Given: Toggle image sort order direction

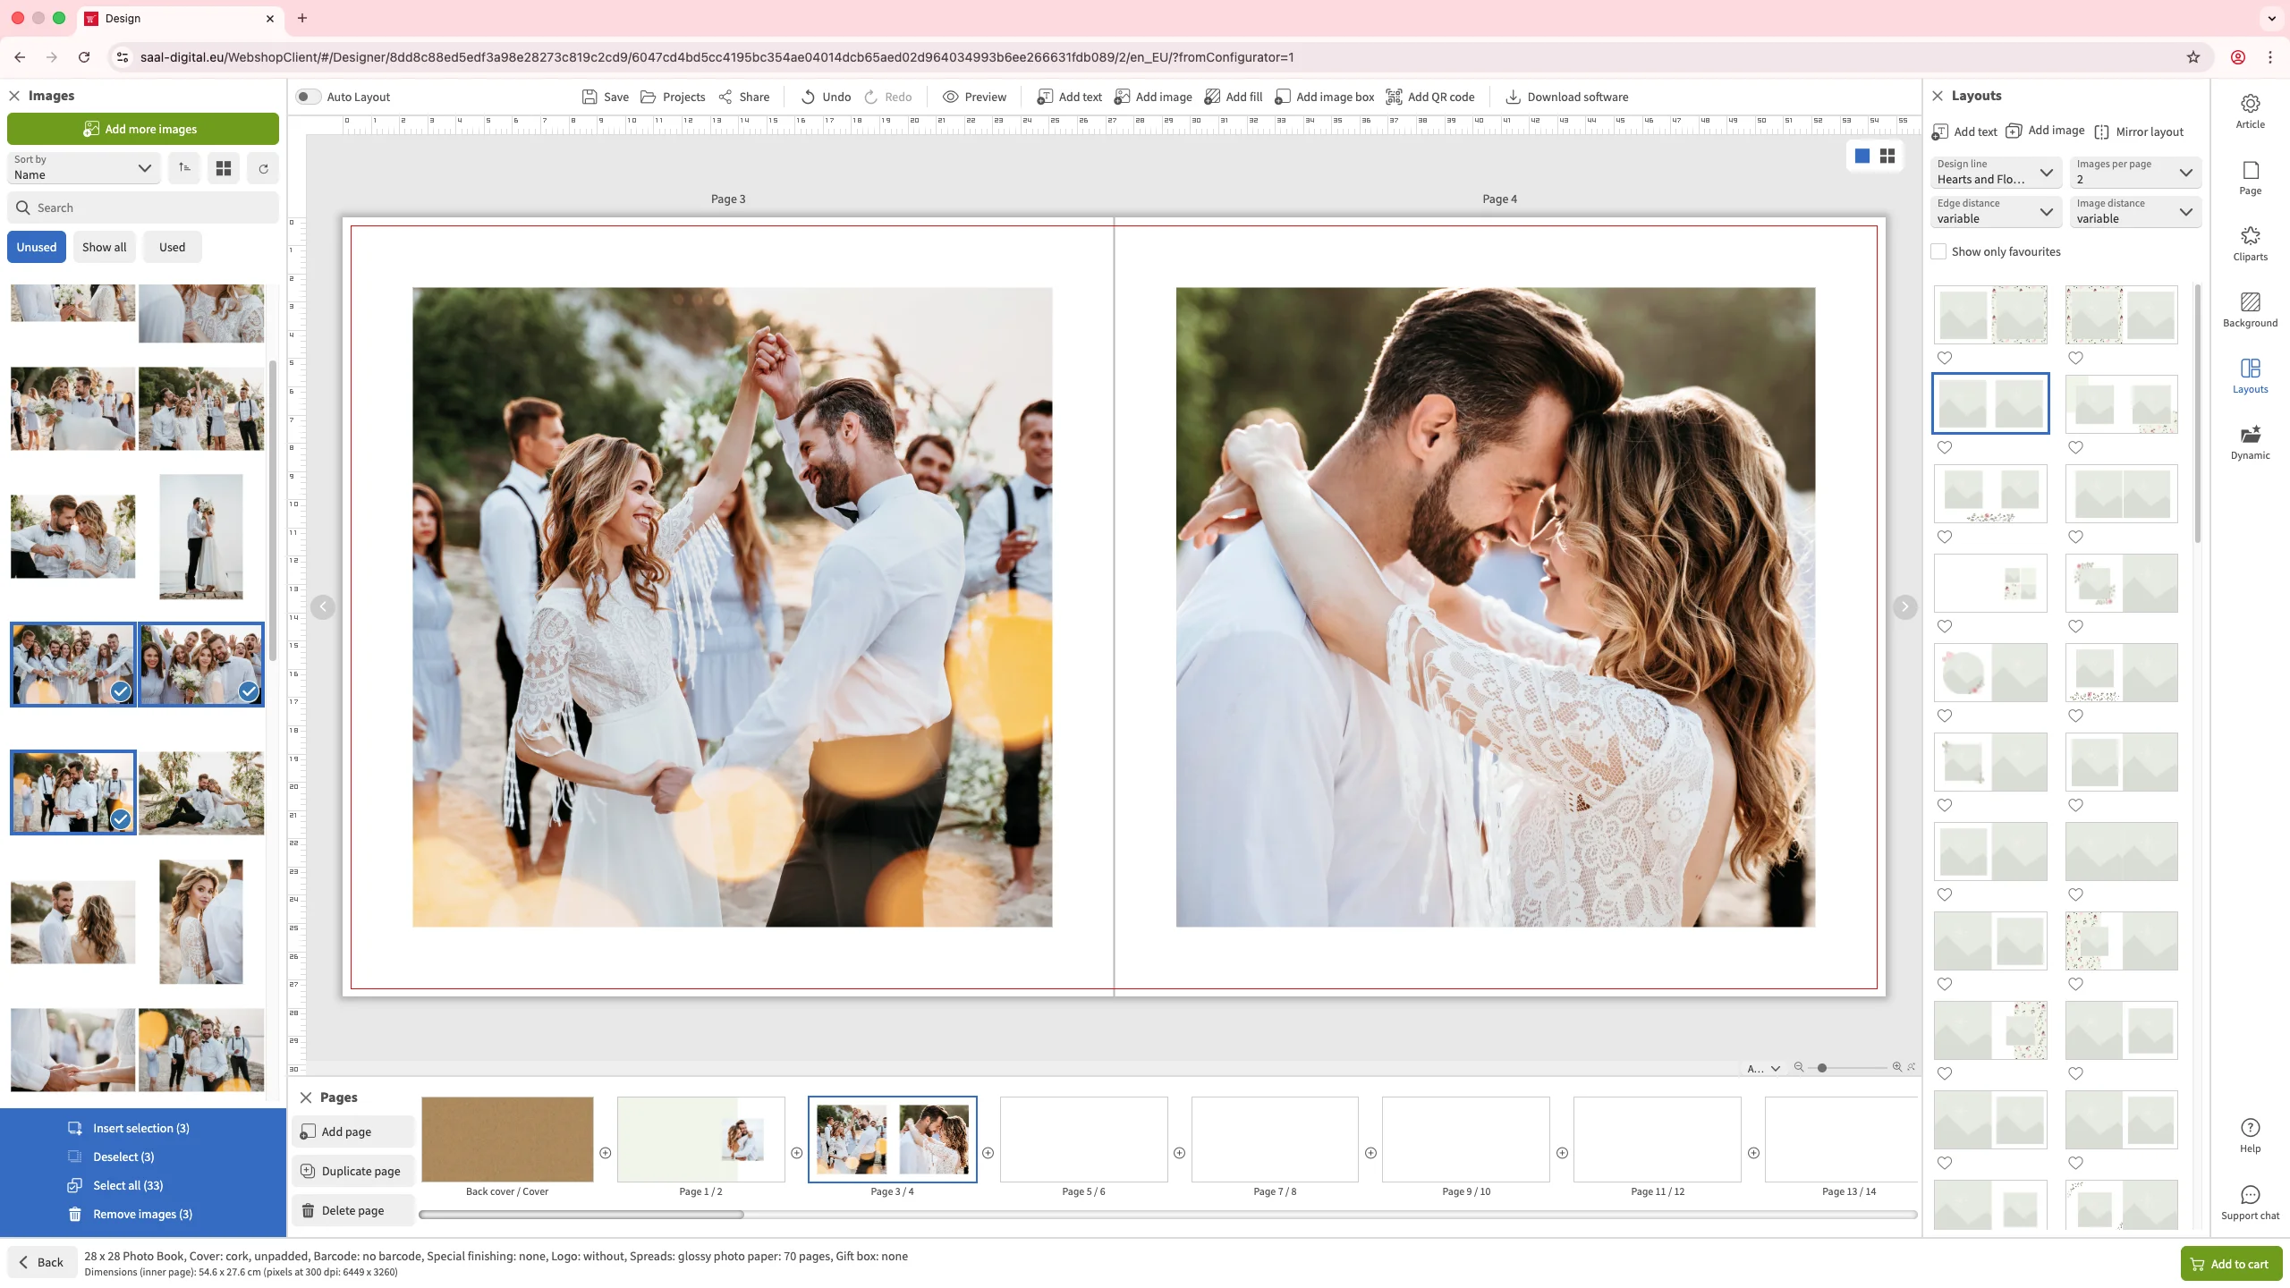Looking at the screenshot, I should 184,168.
